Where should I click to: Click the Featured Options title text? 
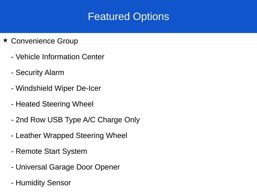128,16
